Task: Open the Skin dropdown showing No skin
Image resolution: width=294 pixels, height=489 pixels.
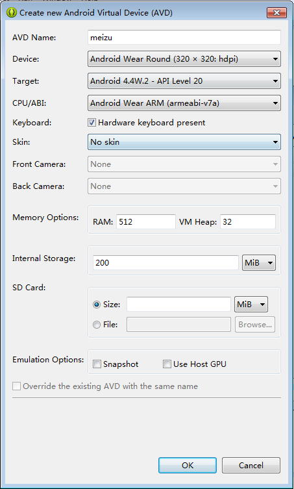Action: [184, 142]
